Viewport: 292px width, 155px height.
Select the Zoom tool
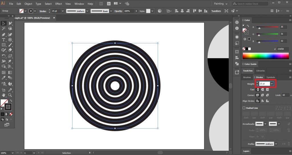pos(10,95)
